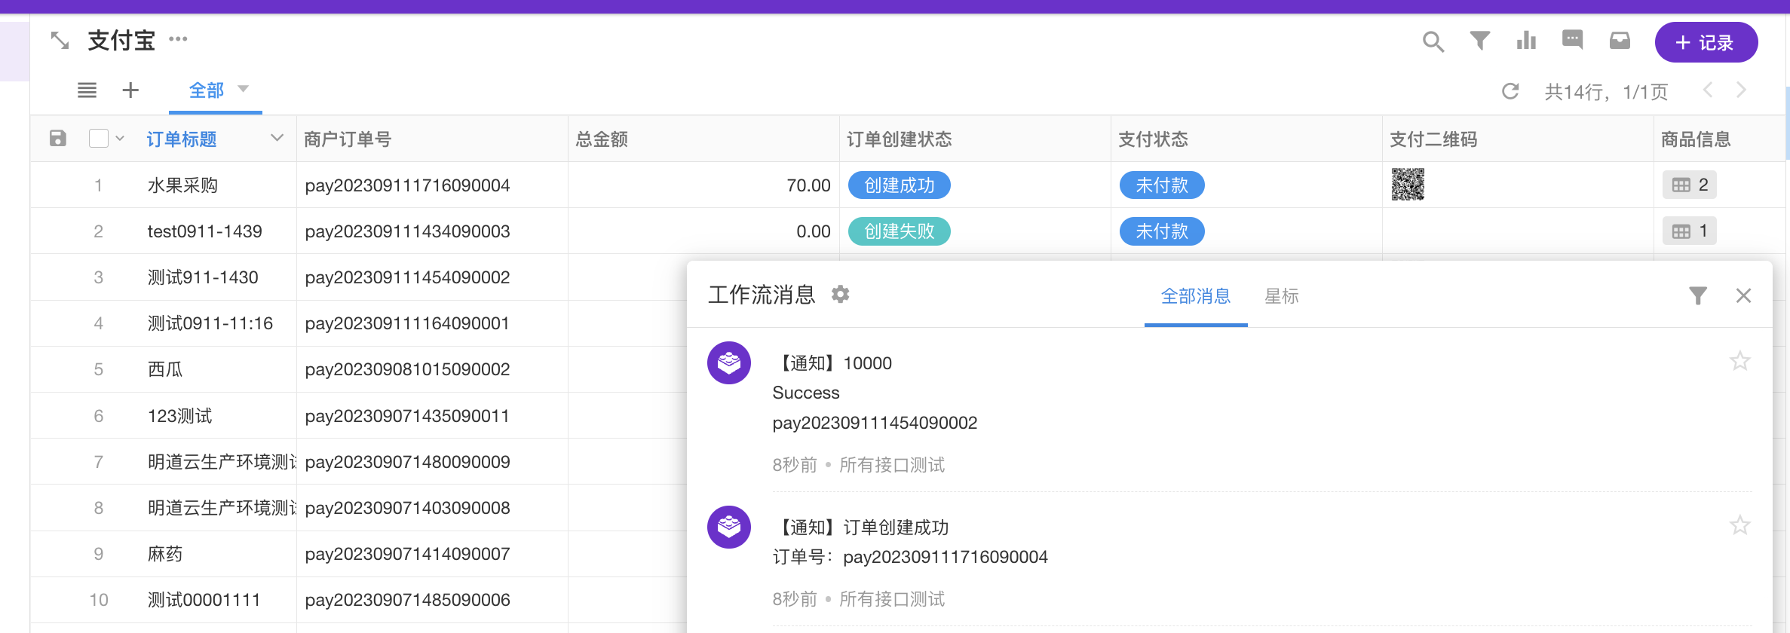Click the expand fullscreen arrows icon
Image resolution: width=1790 pixels, height=633 pixels.
[60, 41]
